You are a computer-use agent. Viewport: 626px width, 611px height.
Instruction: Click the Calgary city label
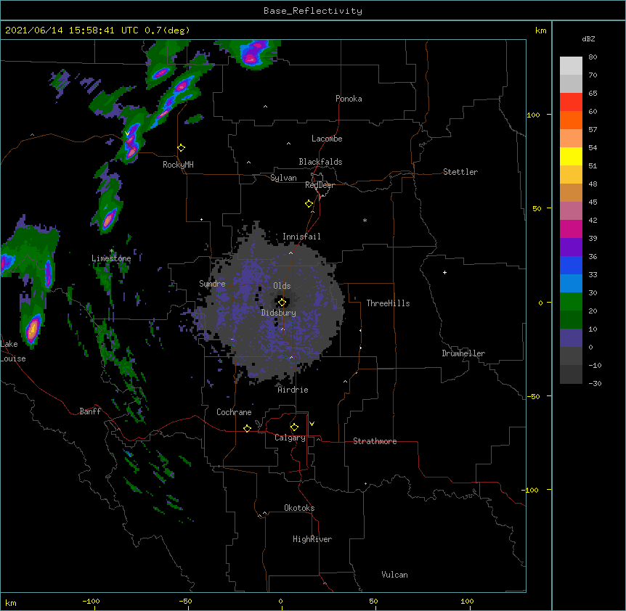[x=290, y=438]
